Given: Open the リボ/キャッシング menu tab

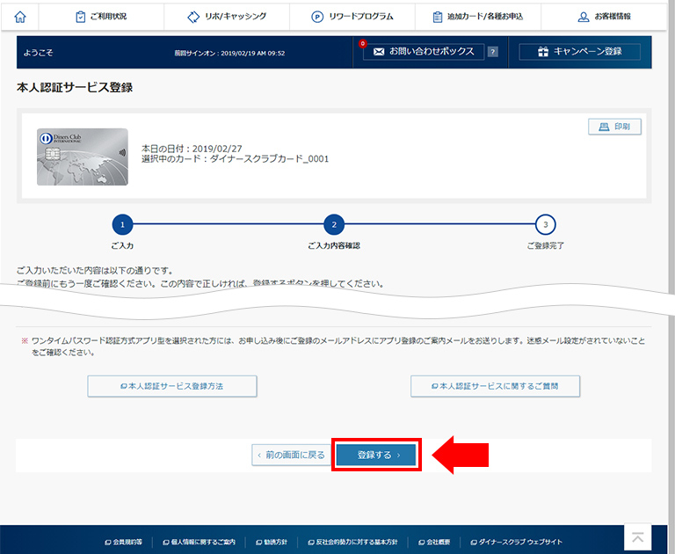Looking at the screenshot, I should (x=227, y=17).
